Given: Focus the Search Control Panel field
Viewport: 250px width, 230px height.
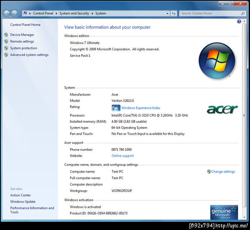Looking at the screenshot, I should pyautogui.click(x=210, y=13).
